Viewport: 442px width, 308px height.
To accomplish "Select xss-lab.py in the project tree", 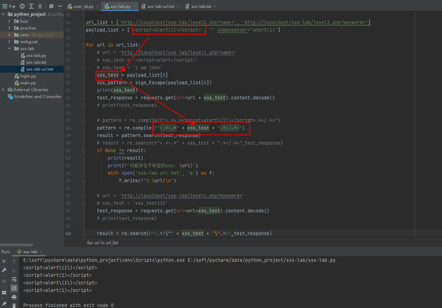I will pyautogui.click(x=36, y=56).
